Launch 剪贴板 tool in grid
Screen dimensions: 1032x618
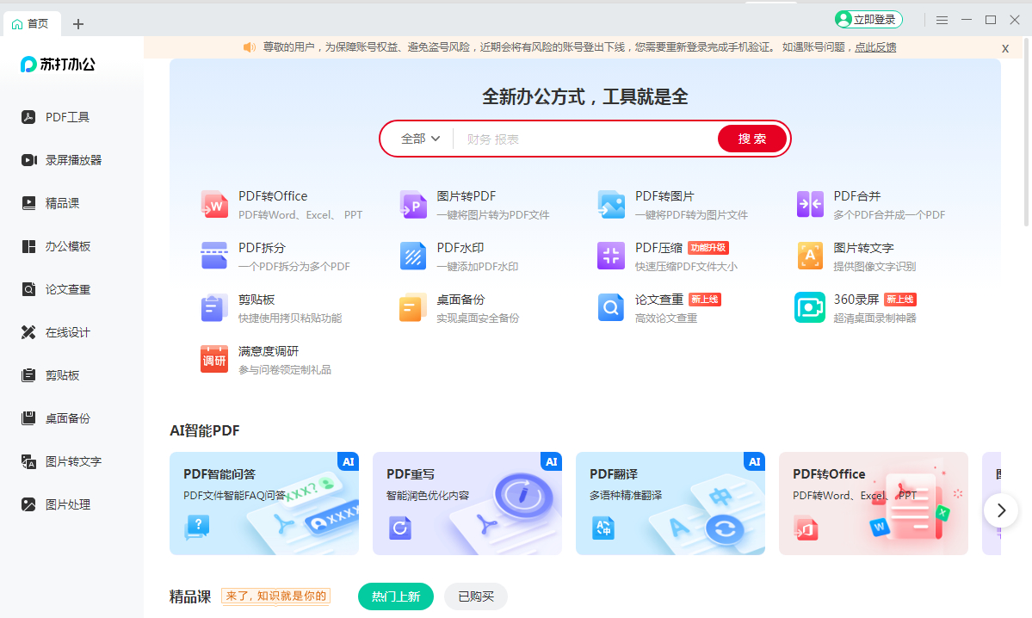click(x=271, y=308)
